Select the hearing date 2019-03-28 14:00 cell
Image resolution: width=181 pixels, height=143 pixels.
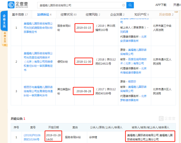coord(54,137)
